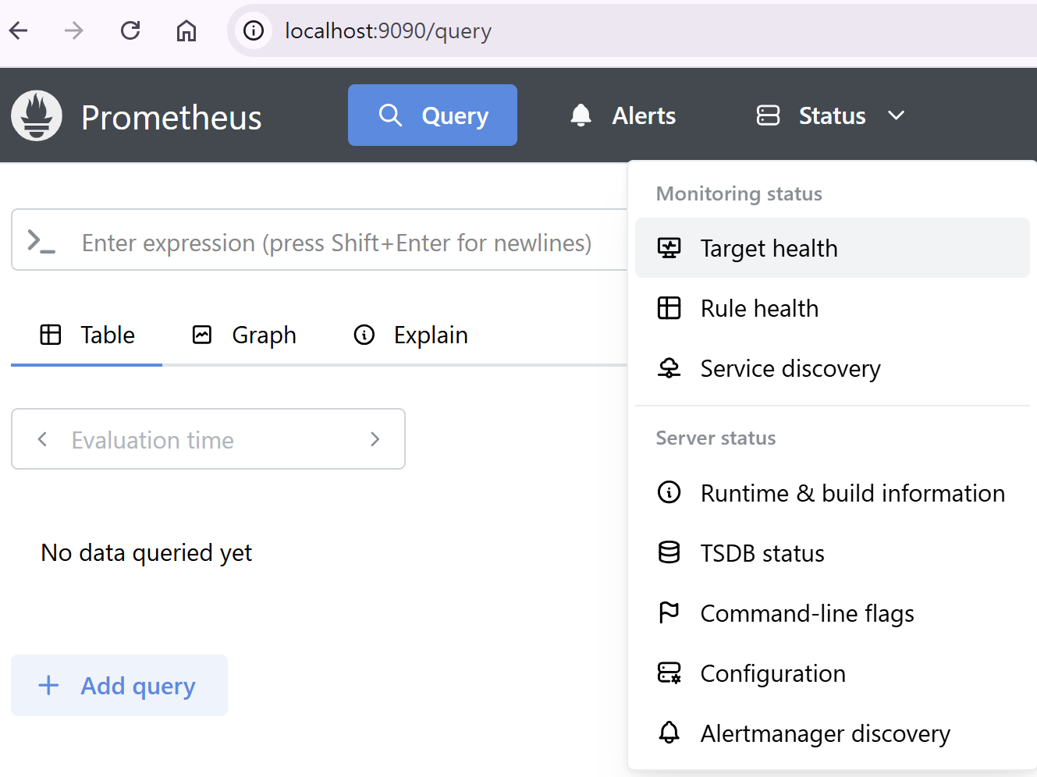This screenshot has height=777, width=1037.
Task: Switch to the Graph tab
Action: pos(245,335)
